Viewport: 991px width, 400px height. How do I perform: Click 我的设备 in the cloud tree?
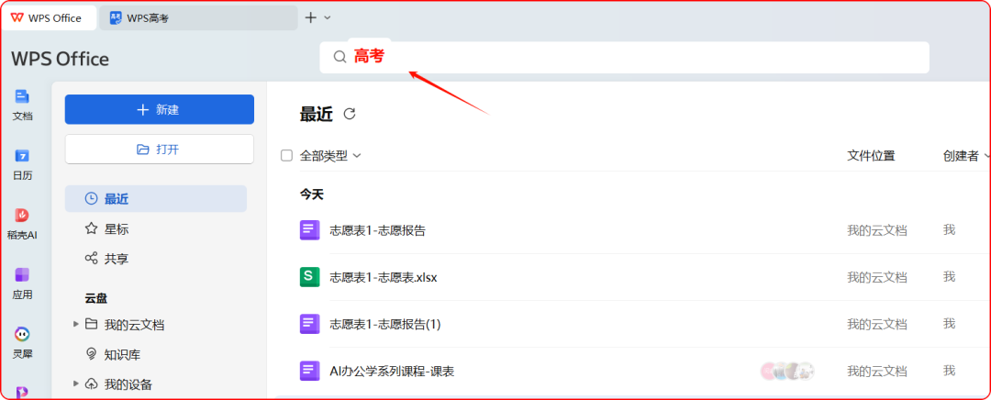[128, 383]
